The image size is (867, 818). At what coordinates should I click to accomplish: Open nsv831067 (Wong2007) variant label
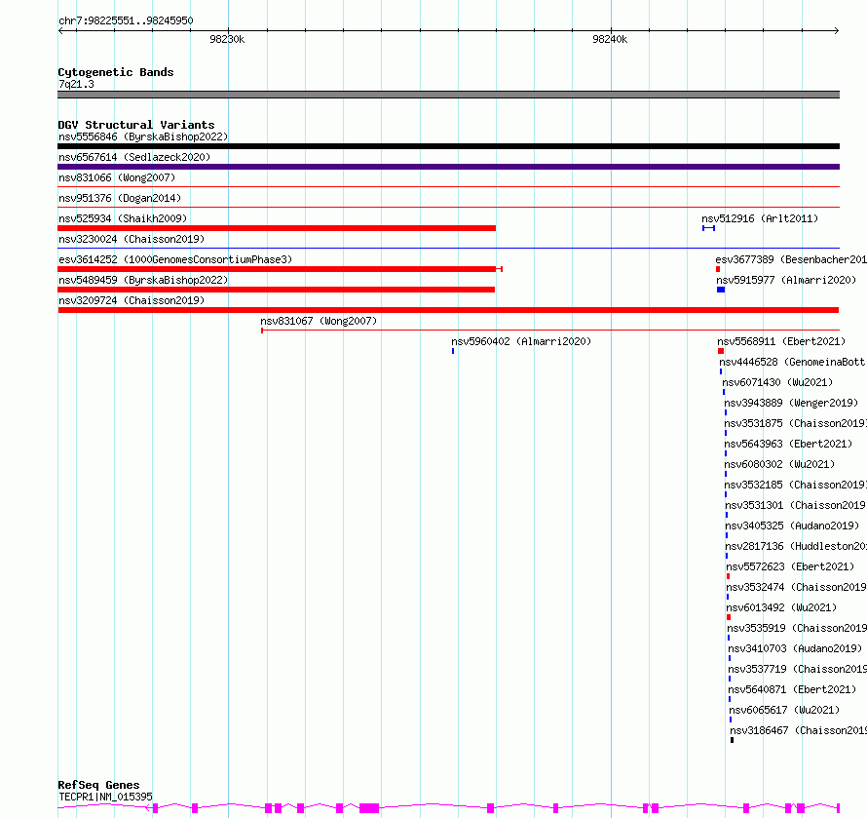pyautogui.click(x=319, y=321)
